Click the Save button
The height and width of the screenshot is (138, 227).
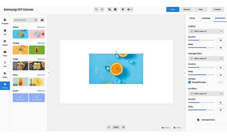click(173, 9)
